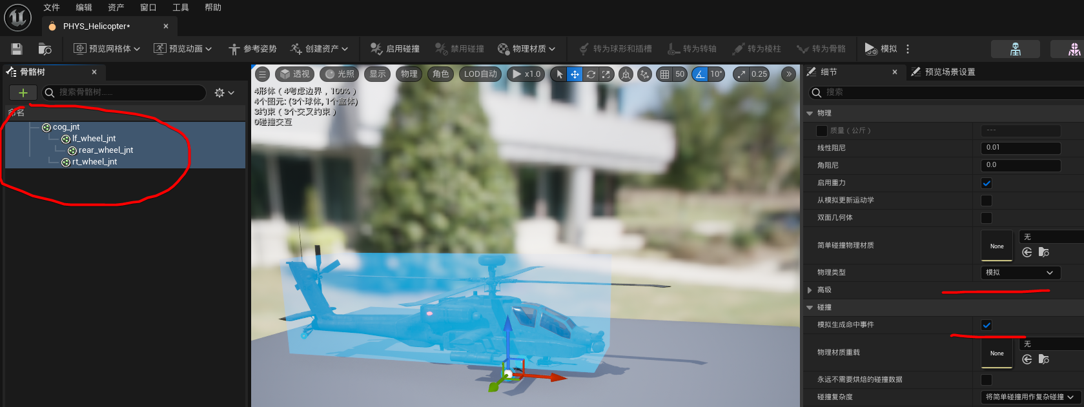Click the x1.0 playback speed button
Screen dimensions: 1084x407
pos(526,74)
